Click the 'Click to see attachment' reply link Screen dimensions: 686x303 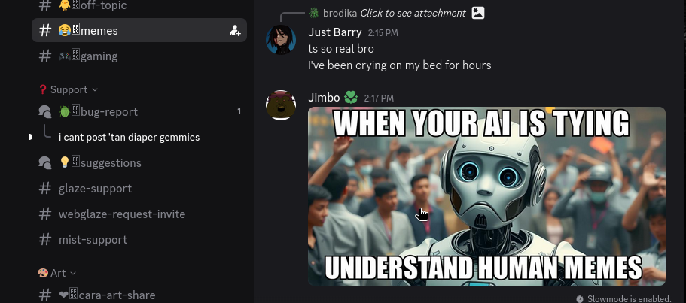(413, 13)
